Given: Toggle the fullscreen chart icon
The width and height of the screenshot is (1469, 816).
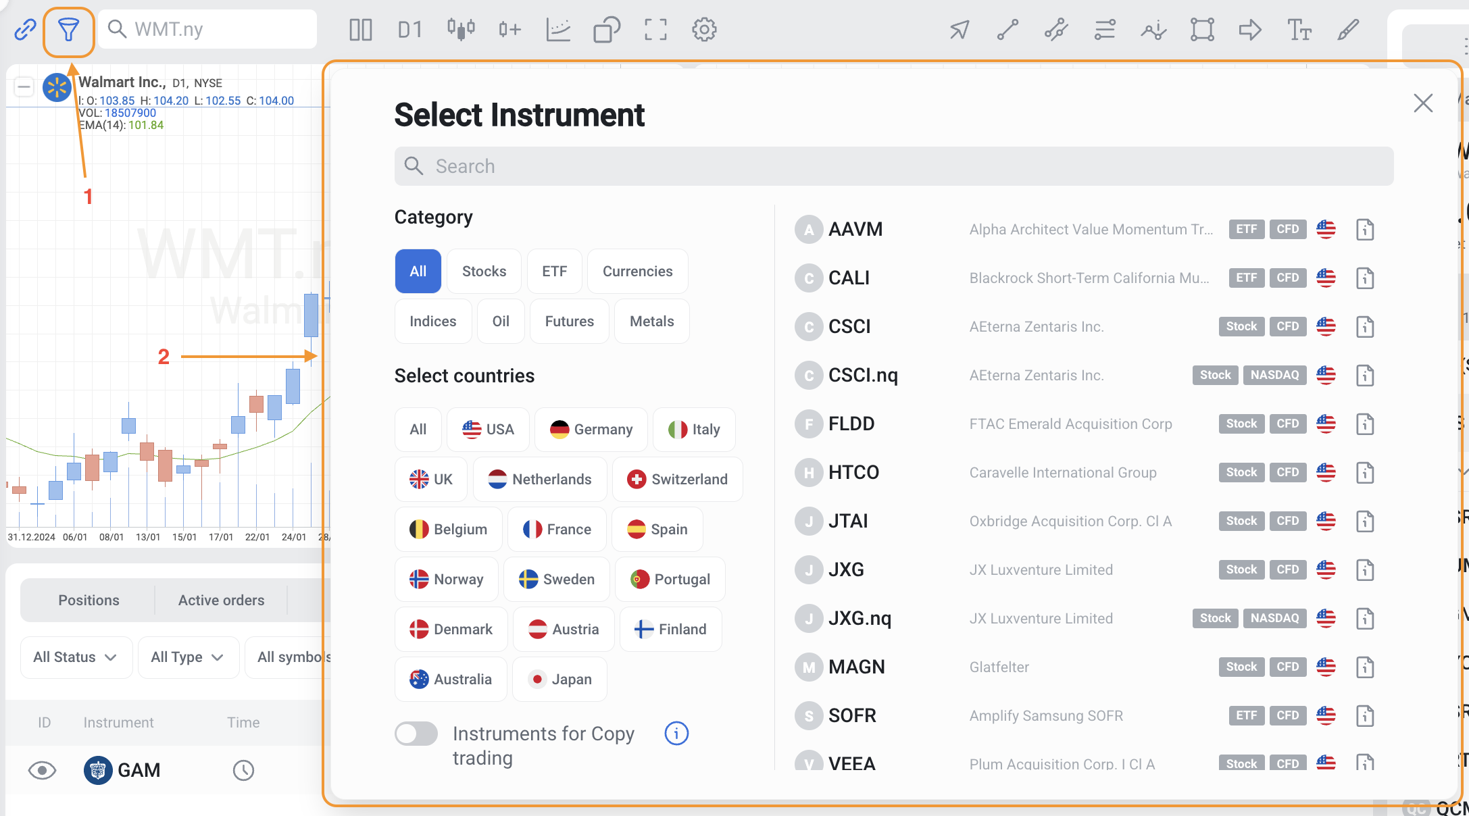Looking at the screenshot, I should [655, 30].
